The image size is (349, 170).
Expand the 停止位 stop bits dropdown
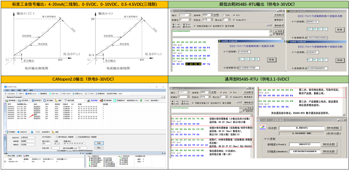[x=229, y=19]
